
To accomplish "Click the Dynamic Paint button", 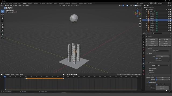I will (152, 45).
